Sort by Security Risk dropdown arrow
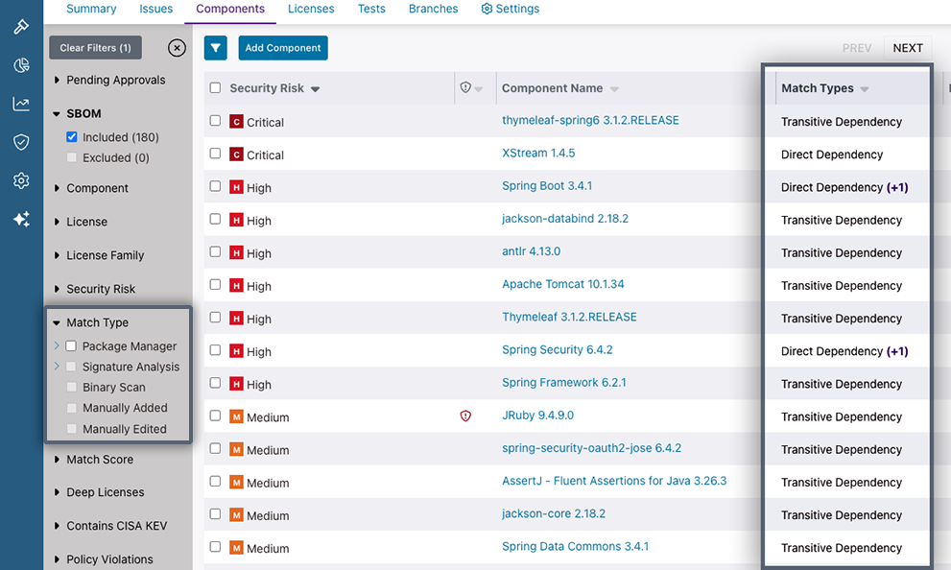The width and height of the screenshot is (951, 570). 316,89
